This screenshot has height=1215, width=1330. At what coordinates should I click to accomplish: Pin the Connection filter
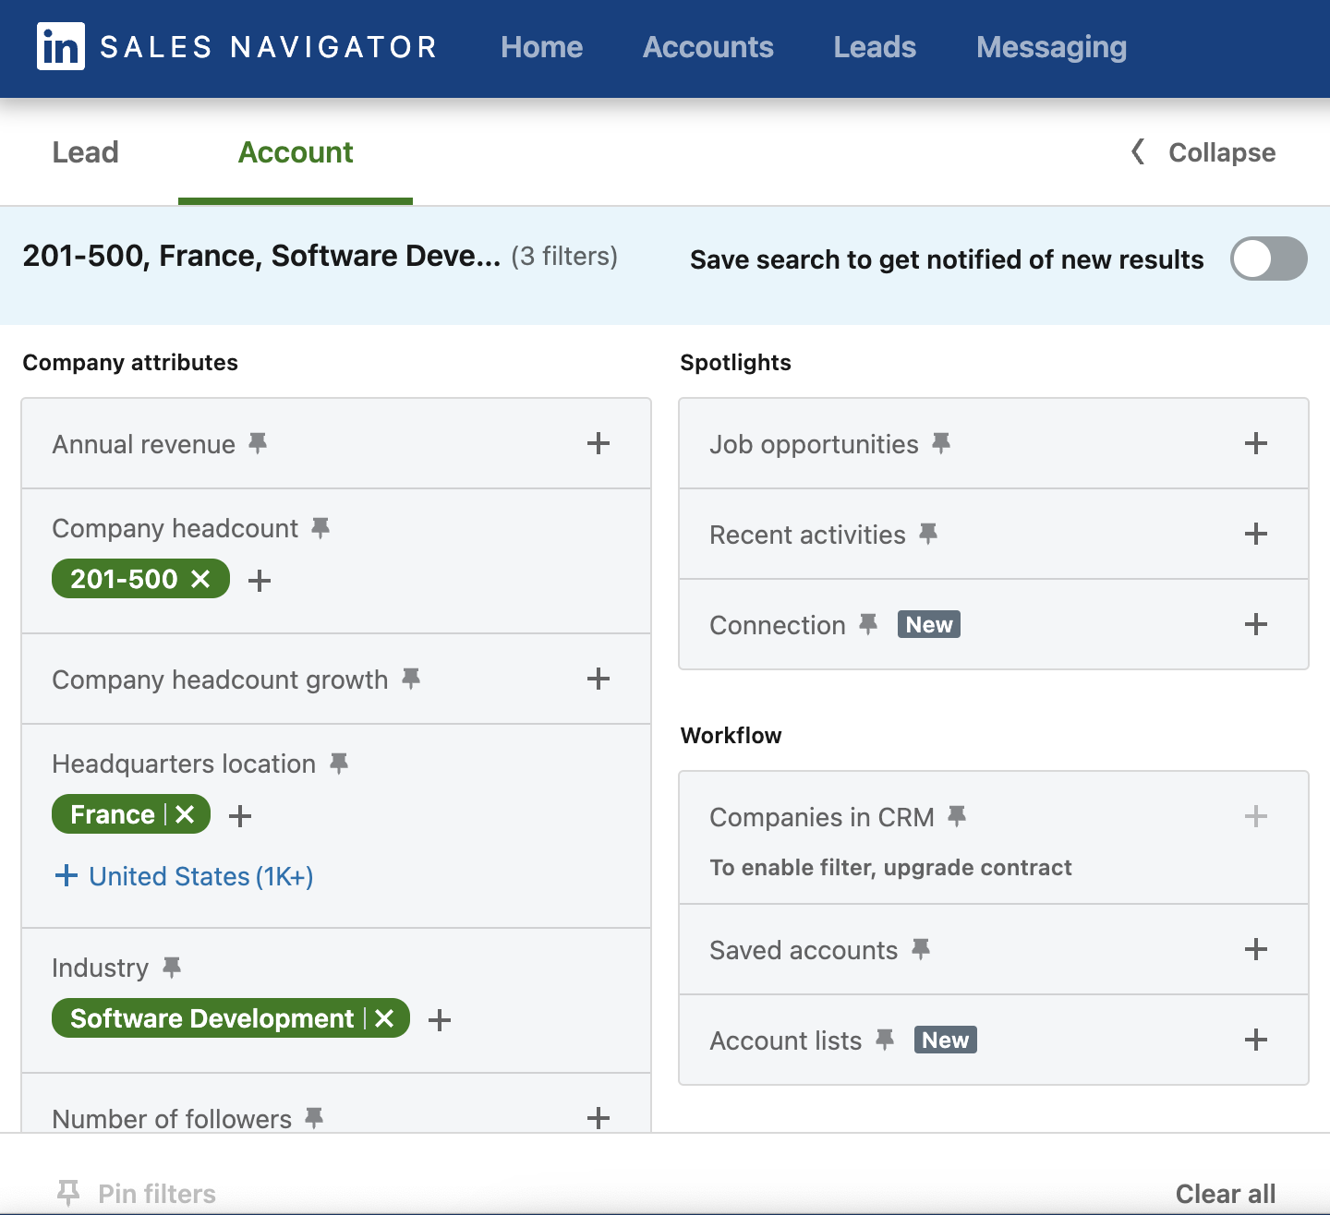point(868,625)
